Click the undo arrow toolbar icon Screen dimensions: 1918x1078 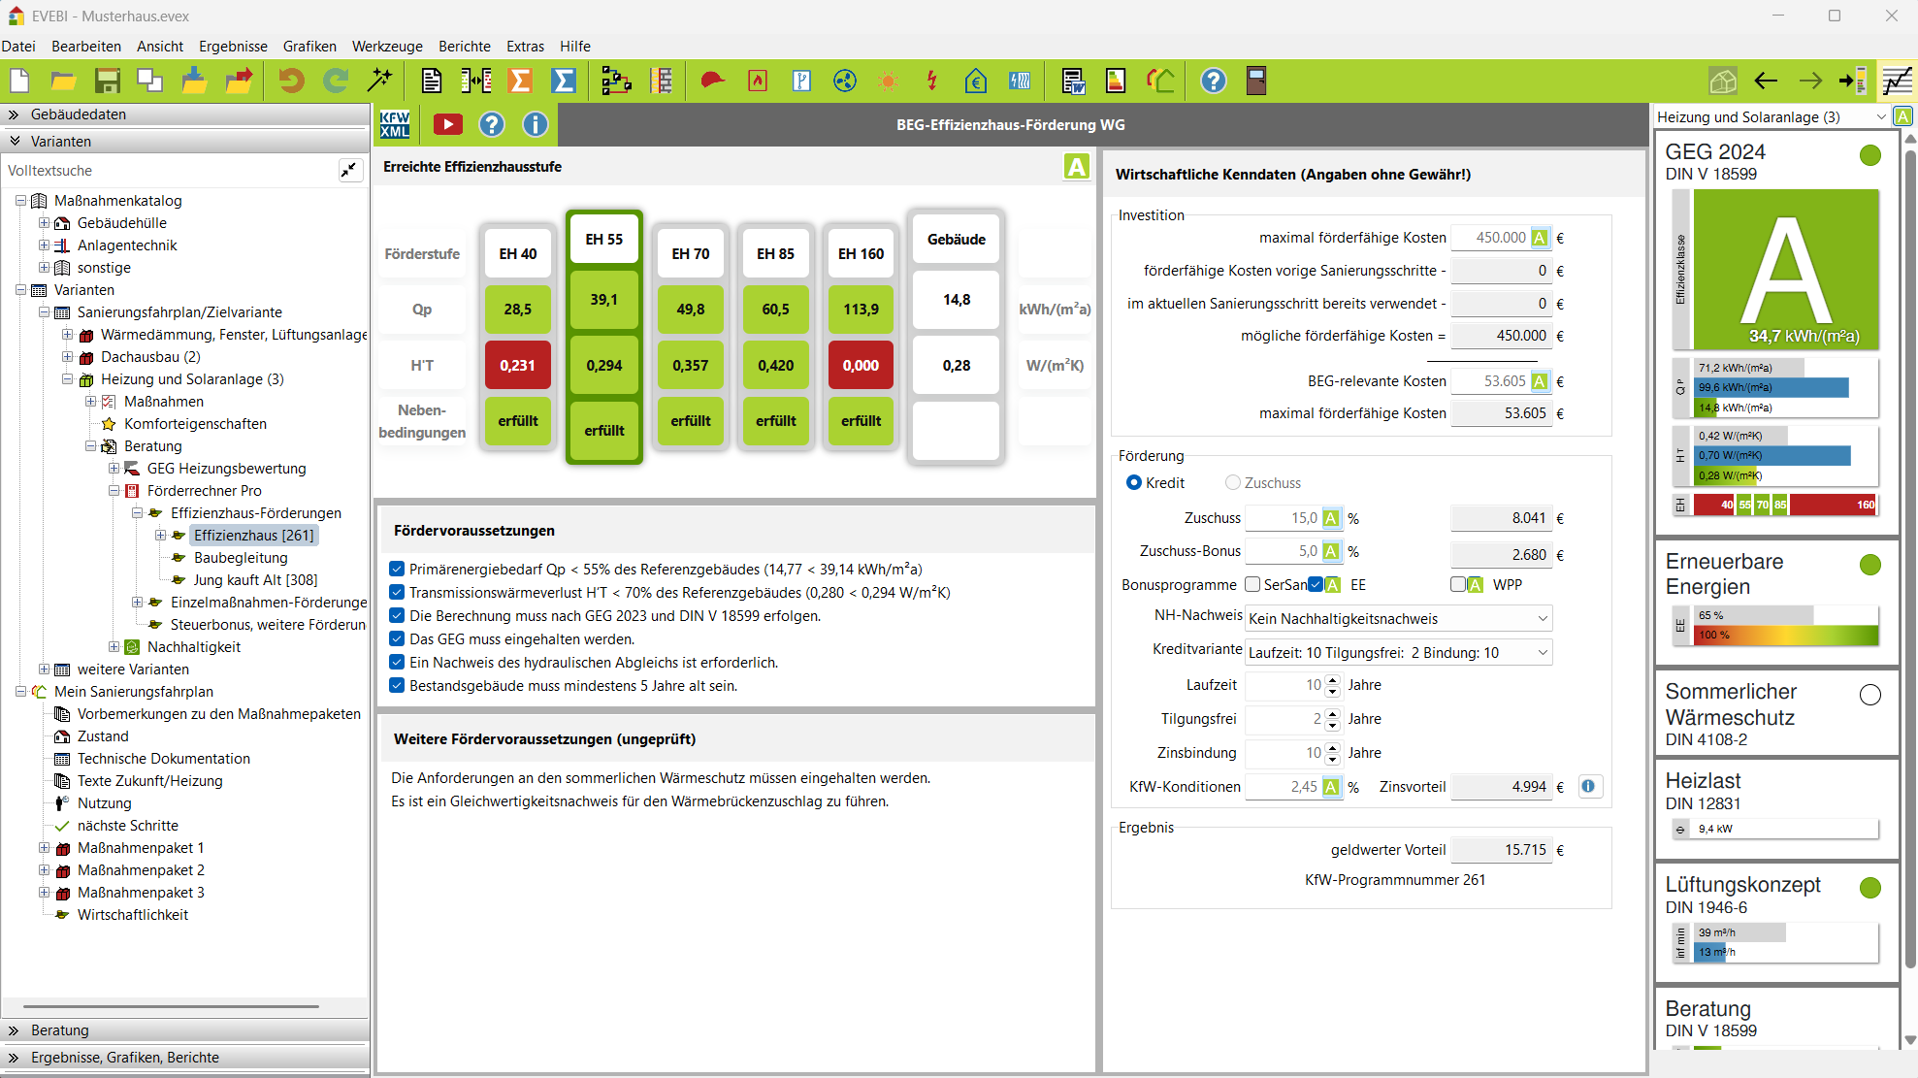click(x=291, y=82)
